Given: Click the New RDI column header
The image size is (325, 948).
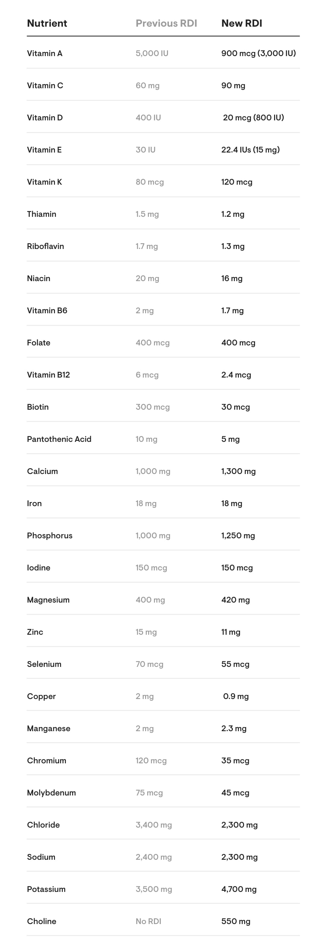Looking at the screenshot, I should click(242, 23).
